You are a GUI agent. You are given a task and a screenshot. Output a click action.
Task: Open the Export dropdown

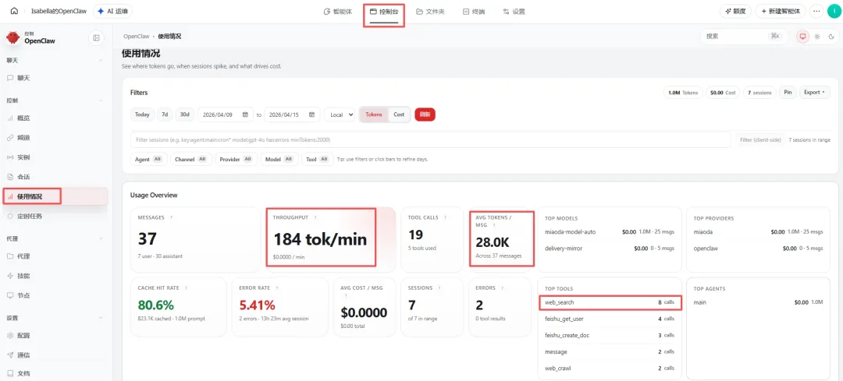tap(814, 92)
